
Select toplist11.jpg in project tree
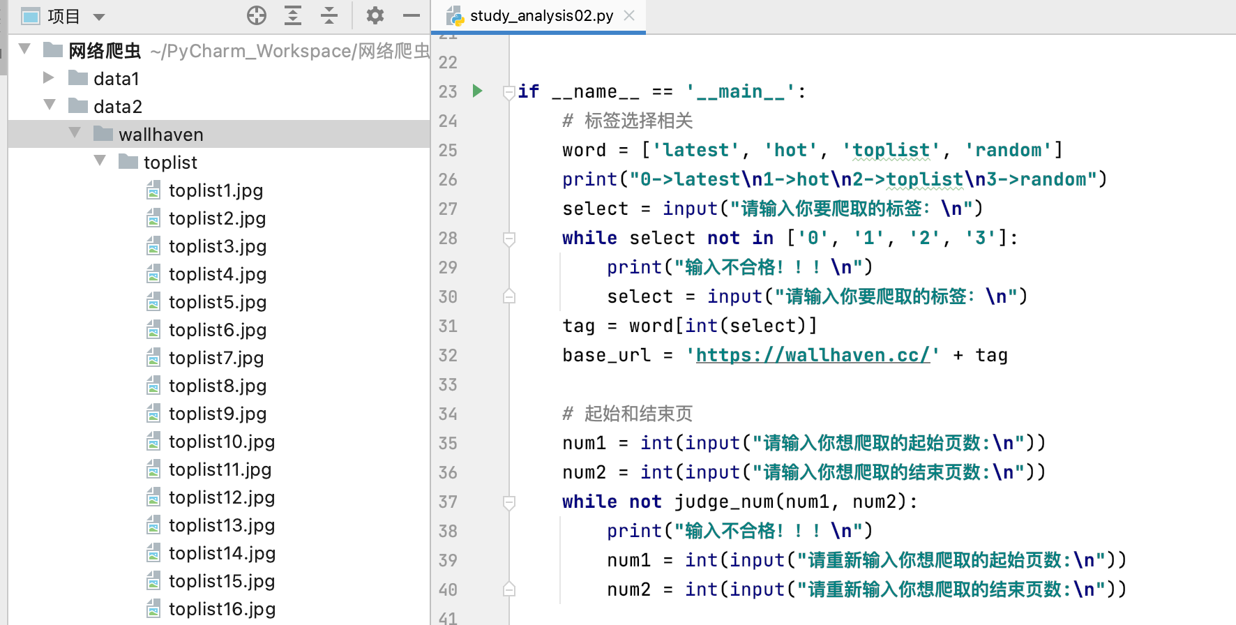click(x=220, y=469)
